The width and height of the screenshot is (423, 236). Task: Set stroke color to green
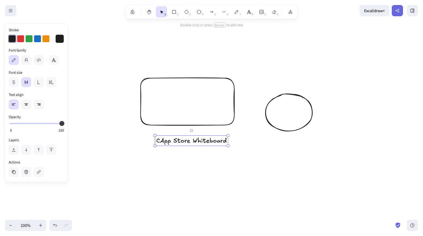pyautogui.click(x=29, y=39)
